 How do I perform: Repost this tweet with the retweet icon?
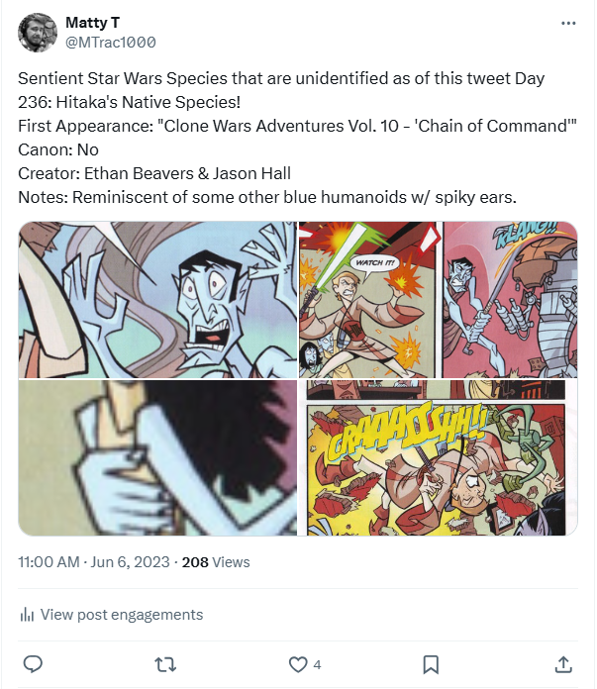pyautogui.click(x=165, y=664)
